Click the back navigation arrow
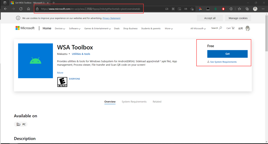 pos(5,9)
